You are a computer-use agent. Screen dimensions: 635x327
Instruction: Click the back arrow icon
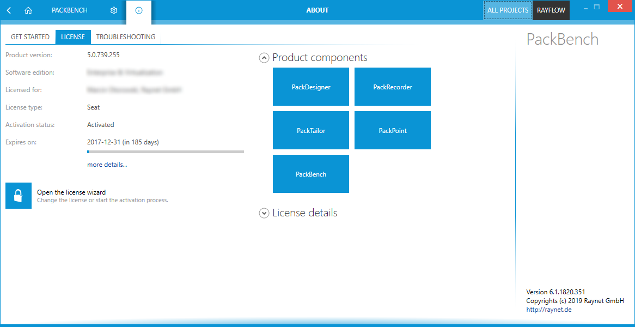[x=9, y=10]
